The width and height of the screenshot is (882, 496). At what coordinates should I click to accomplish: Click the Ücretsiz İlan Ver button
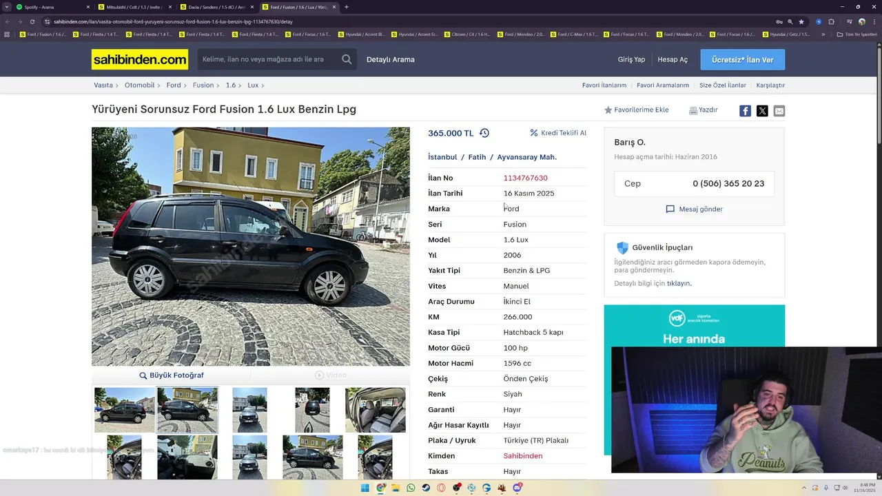(743, 60)
